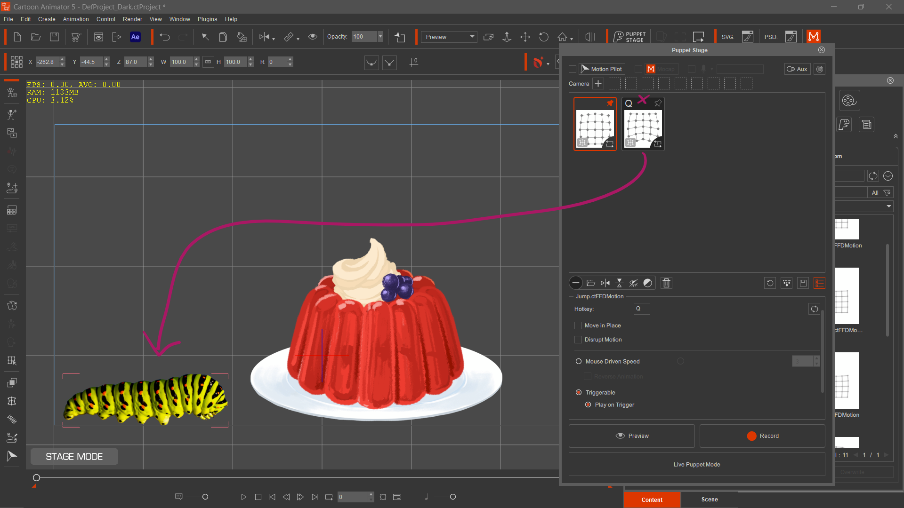Click open folder icon in Puppet Stage
Viewport: 904px width, 508px height.
(590, 283)
